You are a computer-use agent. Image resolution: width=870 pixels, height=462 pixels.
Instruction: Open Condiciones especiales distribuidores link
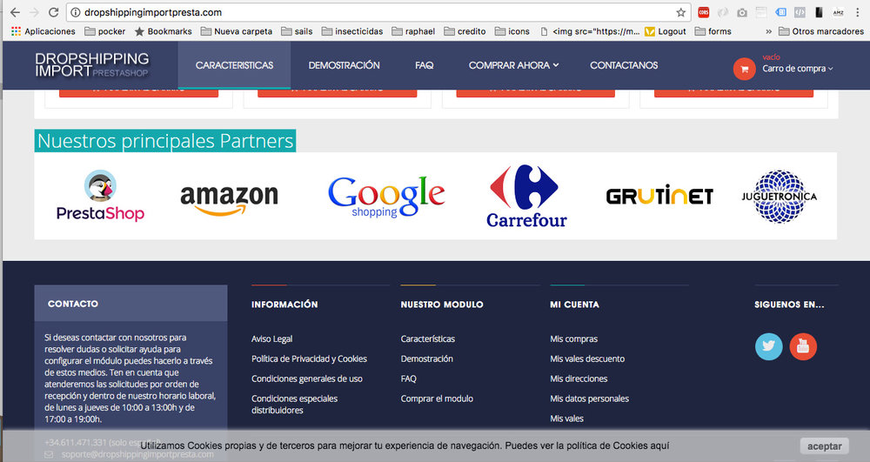tap(294, 405)
